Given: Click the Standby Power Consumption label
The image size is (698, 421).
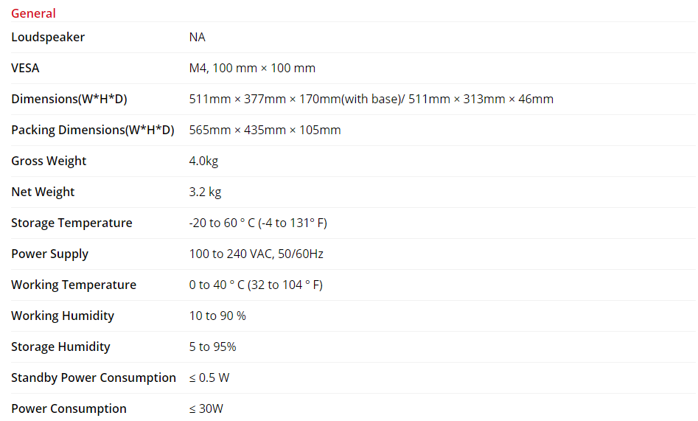Looking at the screenshot, I should 94,377.
